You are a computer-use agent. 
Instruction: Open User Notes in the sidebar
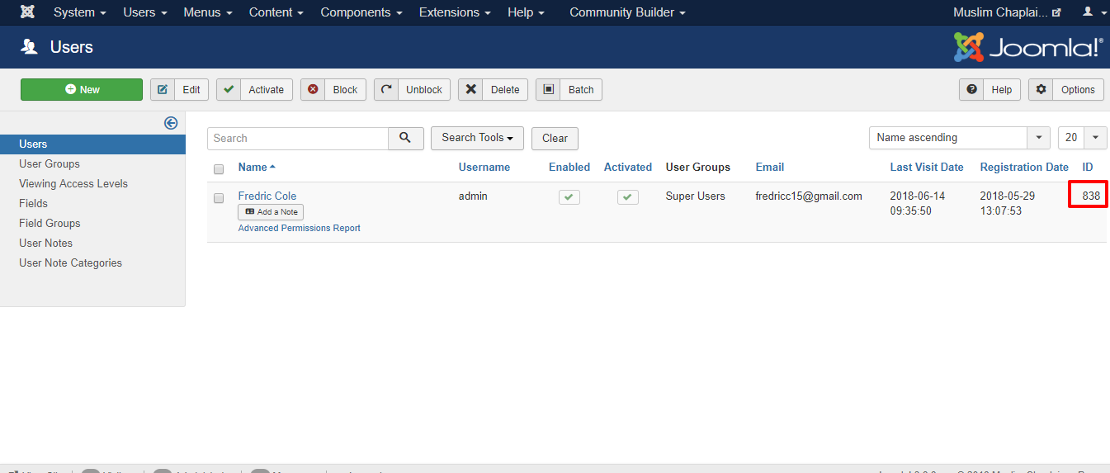tap(45, 244)
